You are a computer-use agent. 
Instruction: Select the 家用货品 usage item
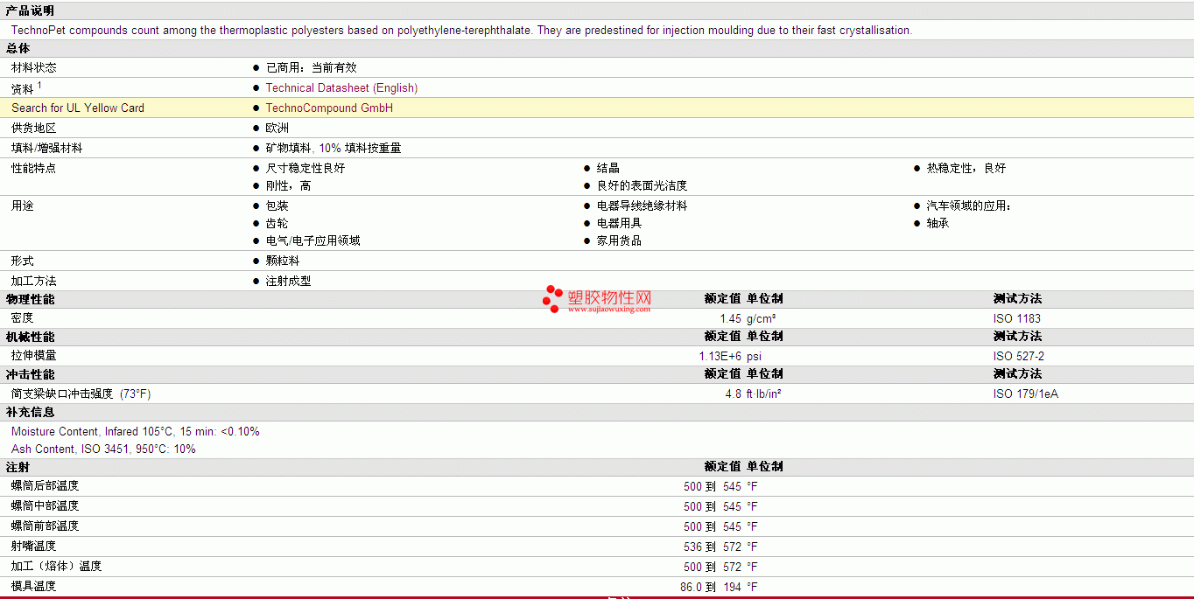[619, 240]
